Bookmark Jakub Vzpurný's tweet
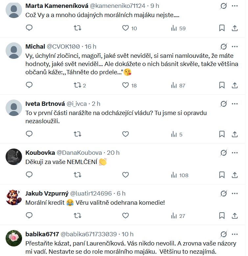The height and width of the screenshot is (256, 248). 222,216
